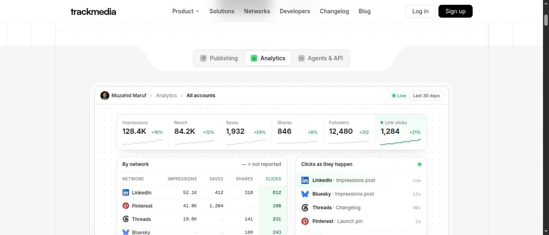
Task: Open the Product dropdown menu
Action: tap(186, 11)
